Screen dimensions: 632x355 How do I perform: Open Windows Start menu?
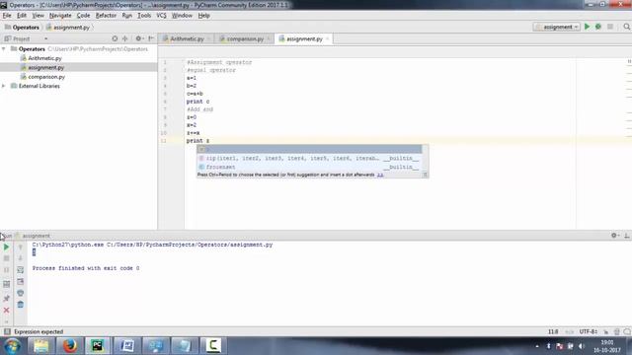pos(13,346)
